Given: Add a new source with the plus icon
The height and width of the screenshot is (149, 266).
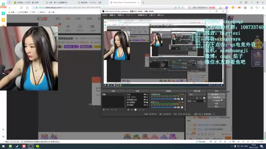Looking at the screenshot, I should tap(128, 110).
